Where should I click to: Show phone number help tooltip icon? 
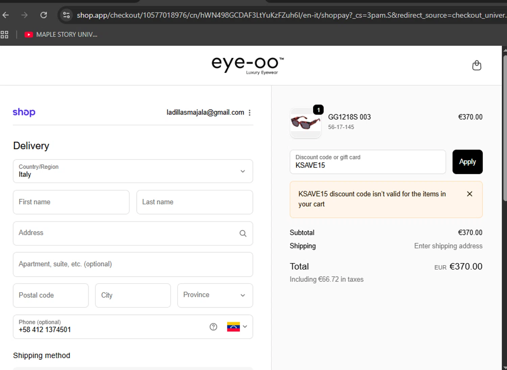[213, 327]
